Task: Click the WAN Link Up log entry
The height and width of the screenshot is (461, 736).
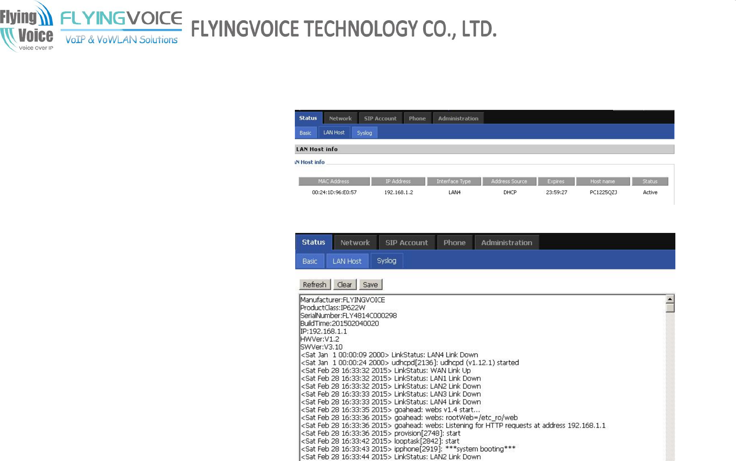Action: pyautogui.click(x=386, y=371)
